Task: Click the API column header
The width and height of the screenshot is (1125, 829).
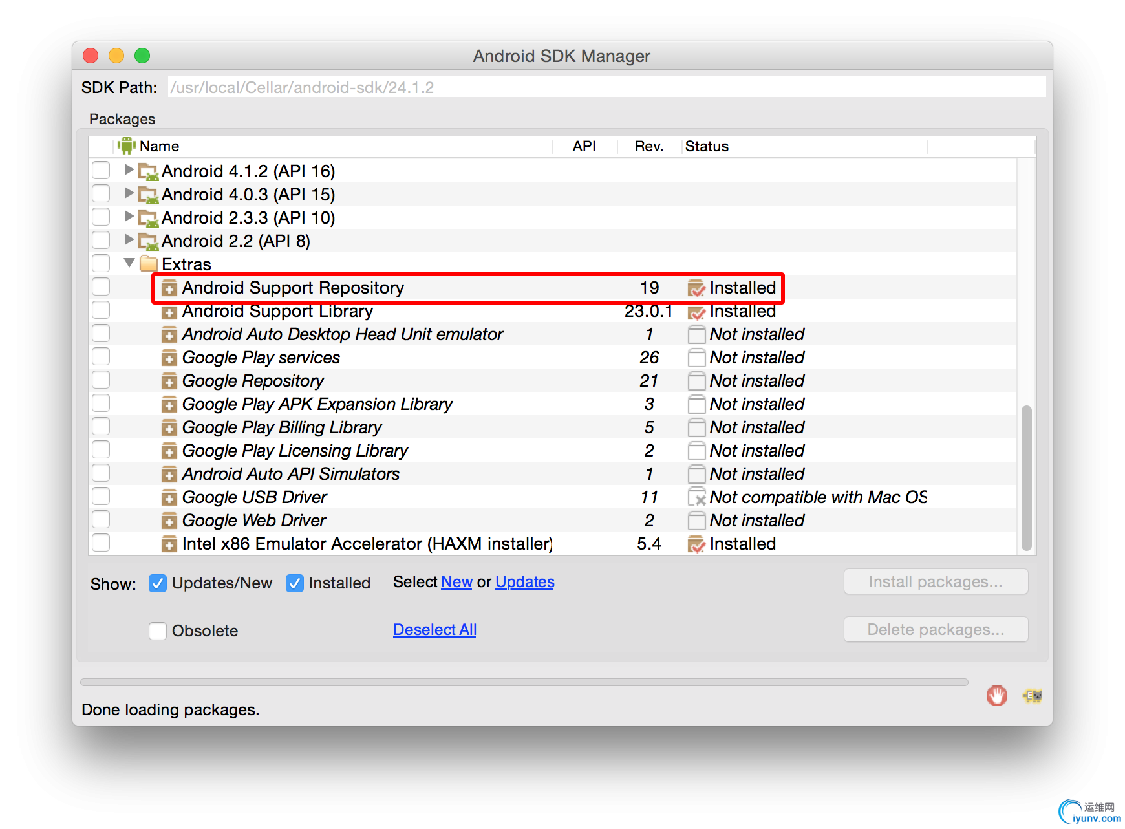Action: tap(584, 146)
